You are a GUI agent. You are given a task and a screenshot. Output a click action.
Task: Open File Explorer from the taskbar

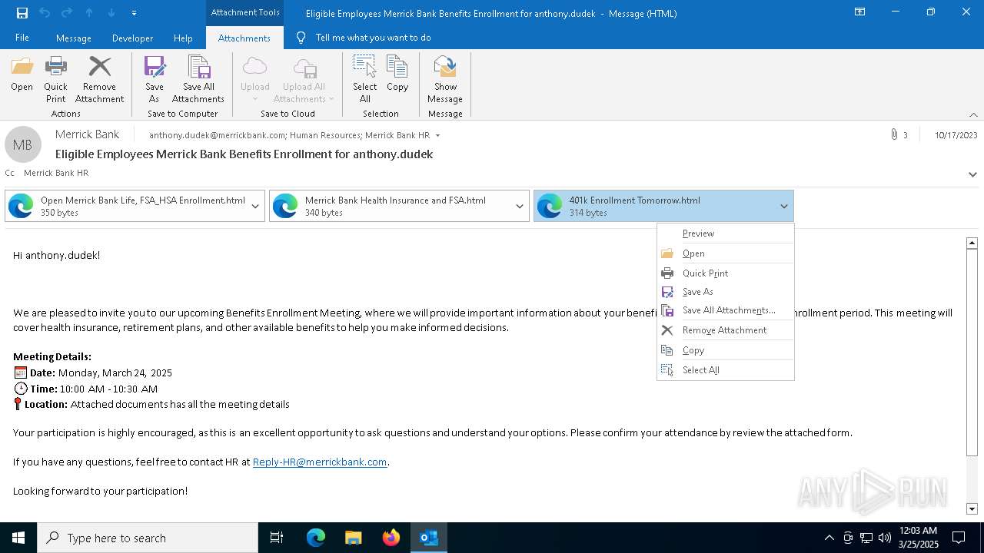click(x=354, y=538)
